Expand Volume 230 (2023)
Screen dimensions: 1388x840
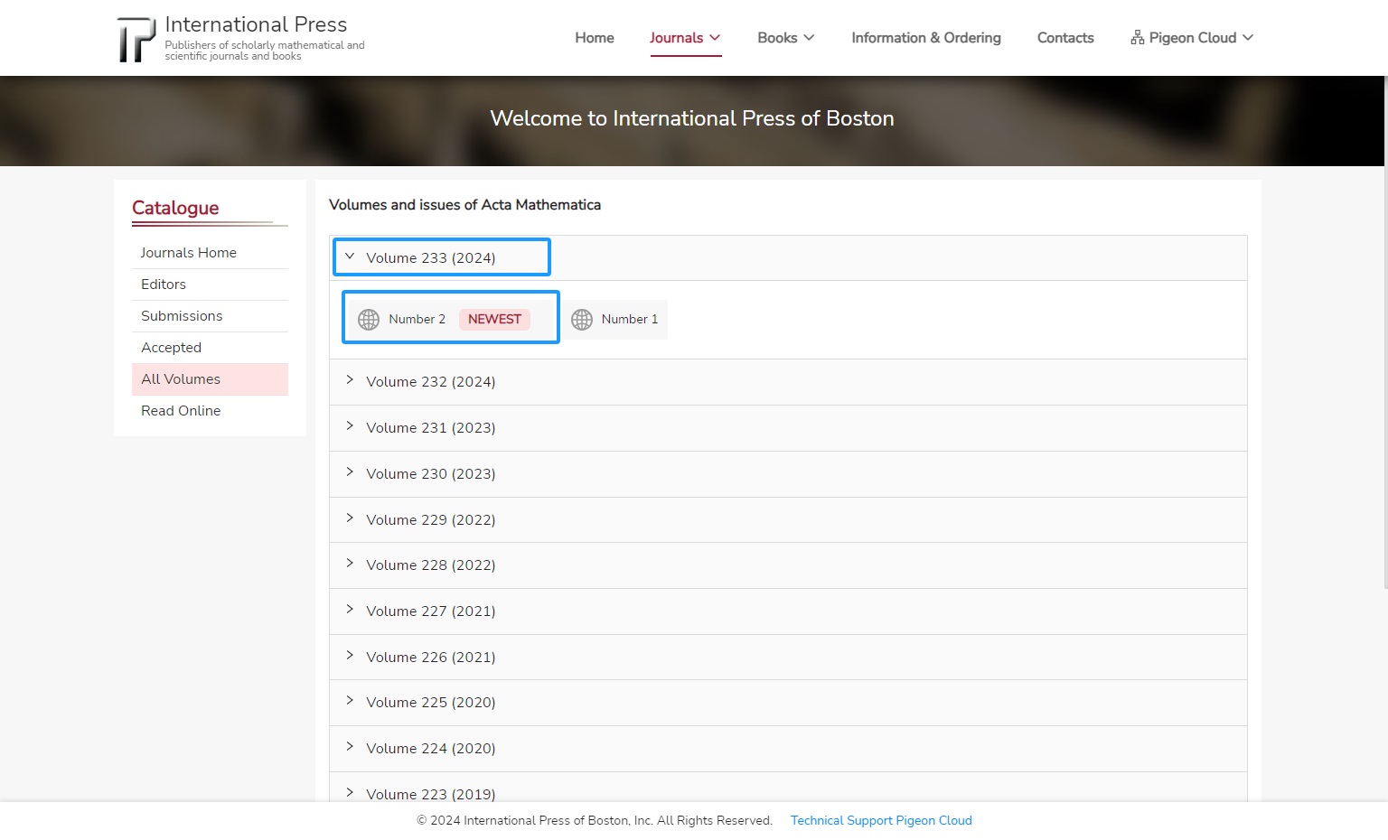click(x=788, y=473)
